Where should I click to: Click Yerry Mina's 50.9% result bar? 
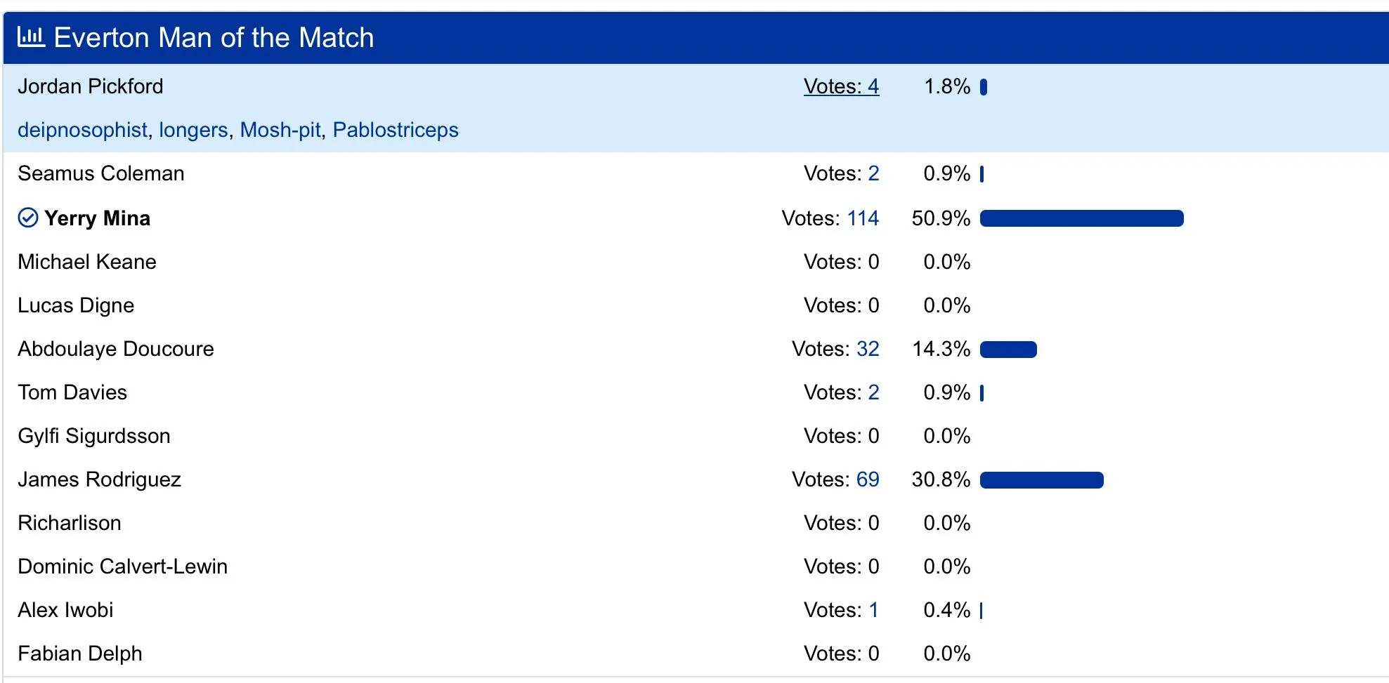click(1081, 218)
